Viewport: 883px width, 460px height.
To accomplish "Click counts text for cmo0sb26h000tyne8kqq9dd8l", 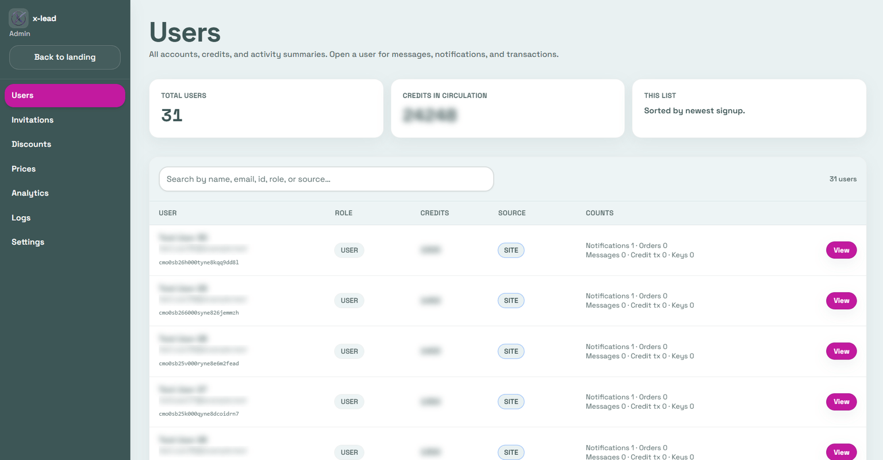I will click(640, 250).
